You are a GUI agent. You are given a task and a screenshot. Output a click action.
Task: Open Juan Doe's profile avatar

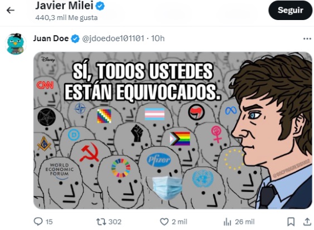tap(16, 44)
